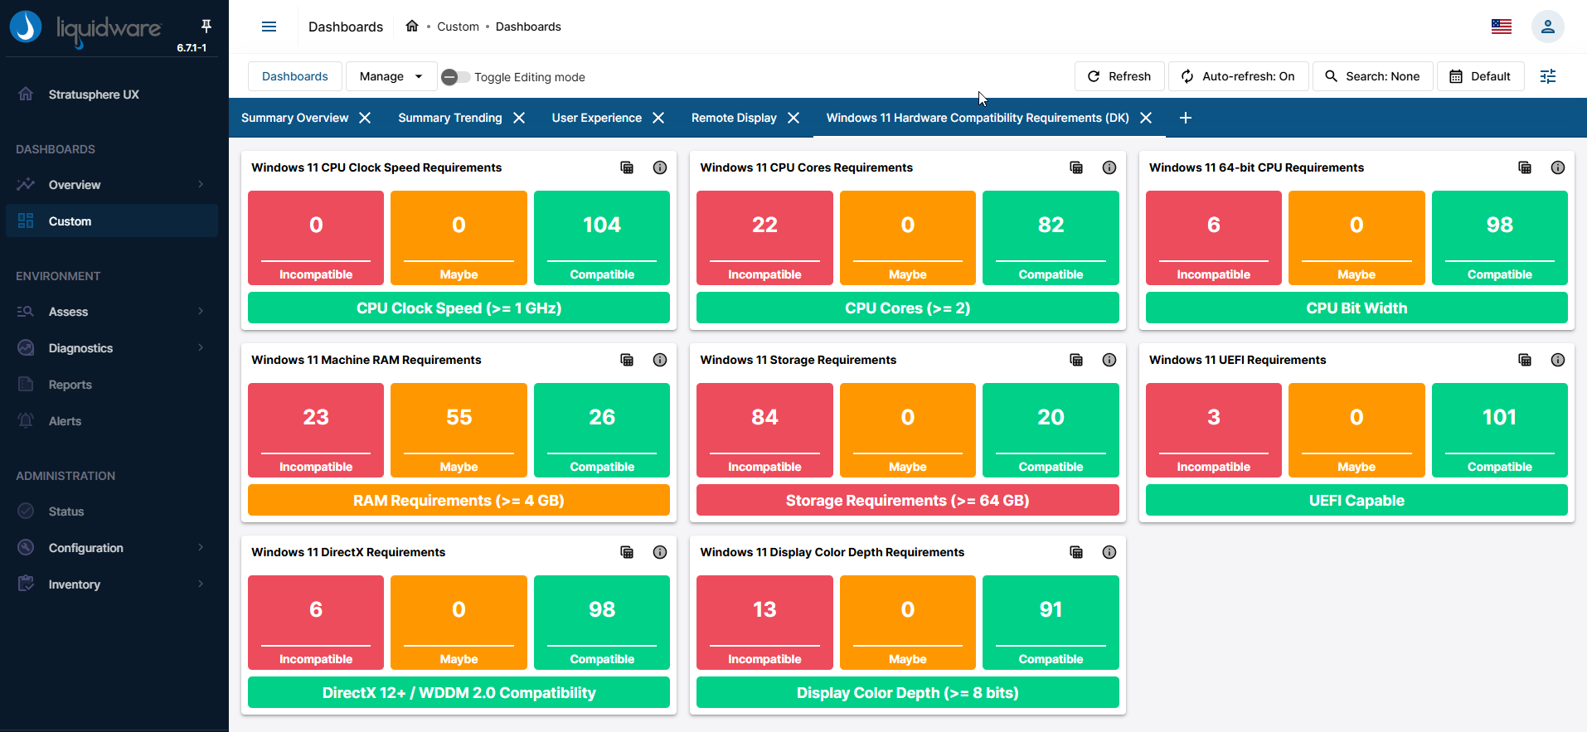The height and width of the screenshot is (732, 1587).
Task: Open the hamburger navigation menu
Action: click(269, 27)
